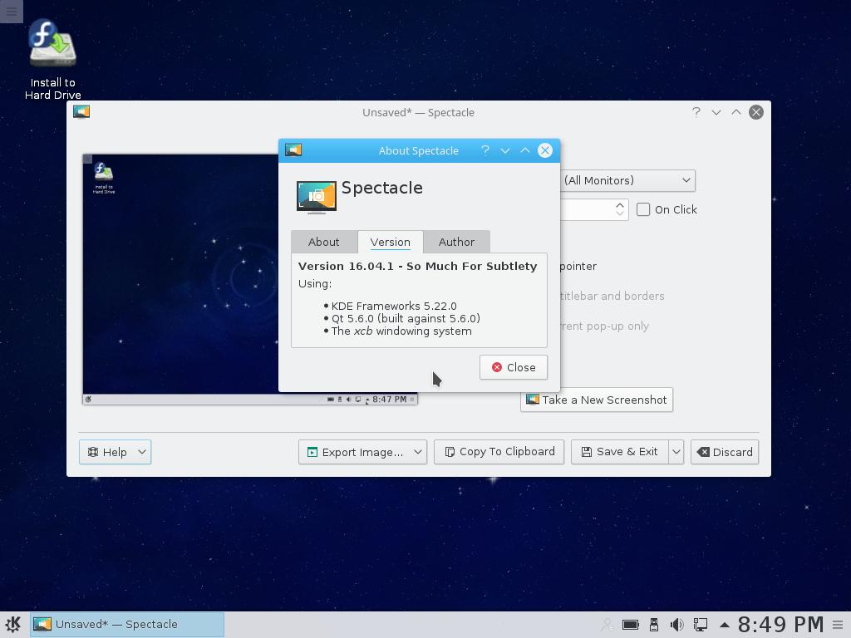
Task: Click the Version 16.04.1 heading text
Action: pyautogui.click(x=417, y=267)
